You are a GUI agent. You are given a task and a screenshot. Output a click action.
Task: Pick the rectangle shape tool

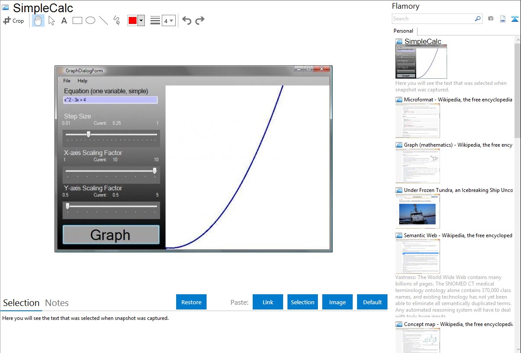click(x=77, y=20)
